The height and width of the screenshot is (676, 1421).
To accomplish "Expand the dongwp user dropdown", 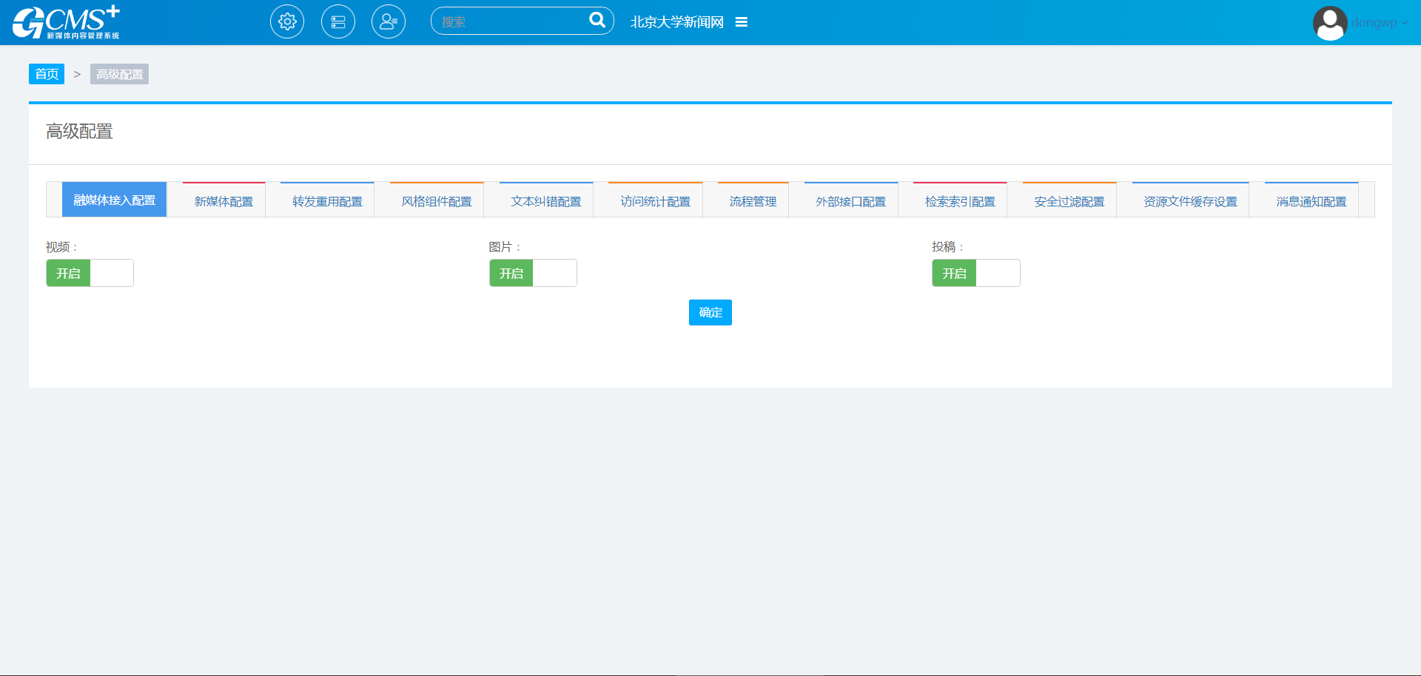I will [x=1380, y=23].
